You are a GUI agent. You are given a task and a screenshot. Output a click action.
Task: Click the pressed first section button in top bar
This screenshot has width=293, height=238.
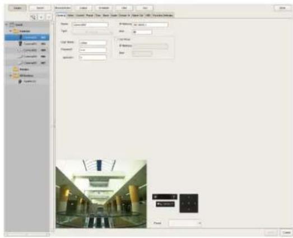pos(17,8)
